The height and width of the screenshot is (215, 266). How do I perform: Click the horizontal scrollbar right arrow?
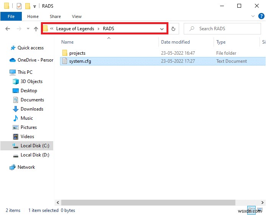click(263, 203)
